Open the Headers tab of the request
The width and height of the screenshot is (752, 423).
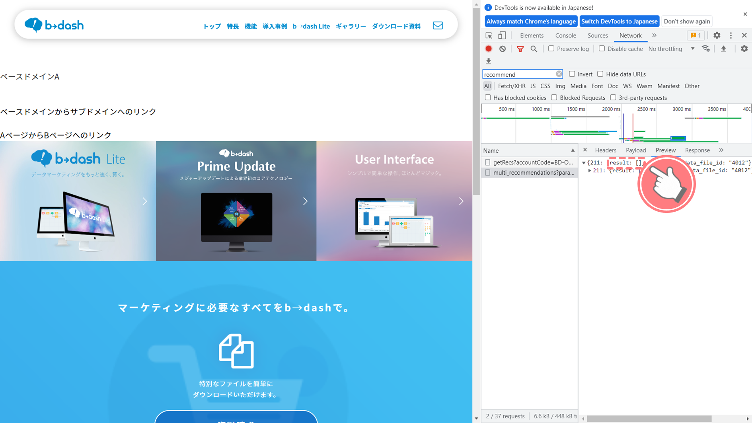(x=606, y=150)
